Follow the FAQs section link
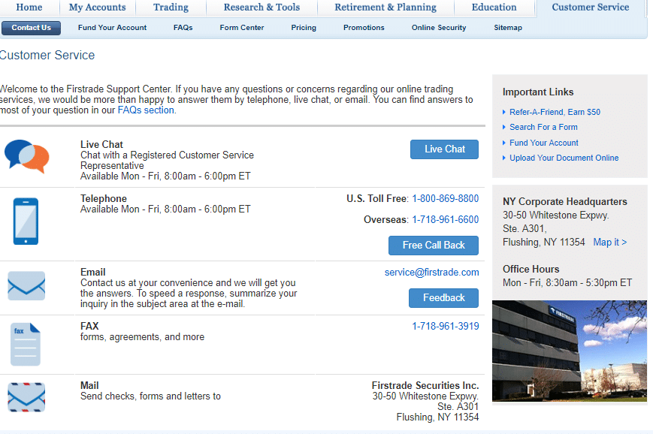Image resolution: width=653 pixels, height=434 pixels. 146,110
